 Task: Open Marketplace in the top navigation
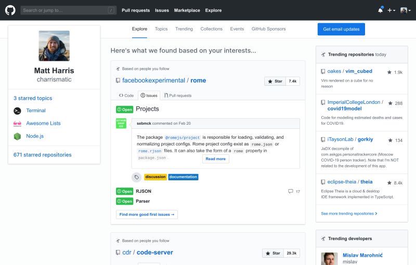coord(187,10)
